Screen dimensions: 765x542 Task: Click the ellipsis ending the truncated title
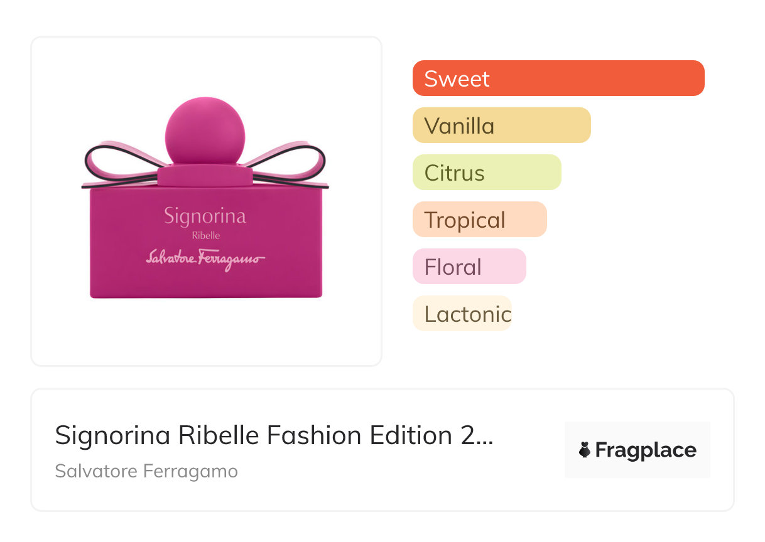(484, 437)
